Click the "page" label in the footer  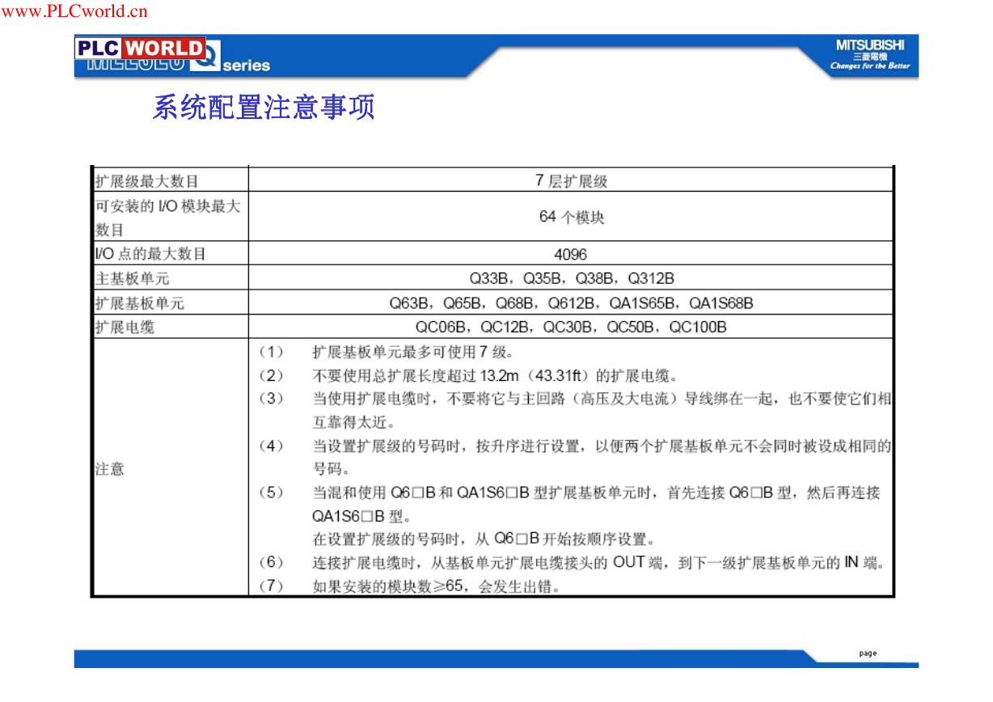[868, 653]
